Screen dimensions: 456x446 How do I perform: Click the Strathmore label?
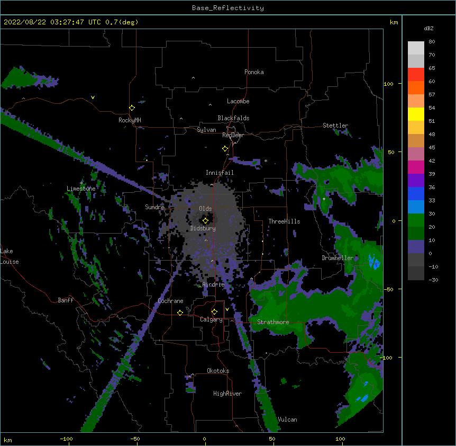[x=273, y=322]
